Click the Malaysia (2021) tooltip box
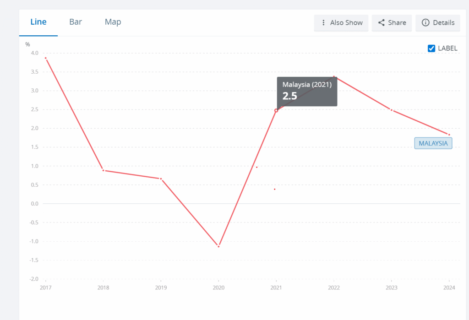Screen dimensions: 469x320 click(307, 91)
